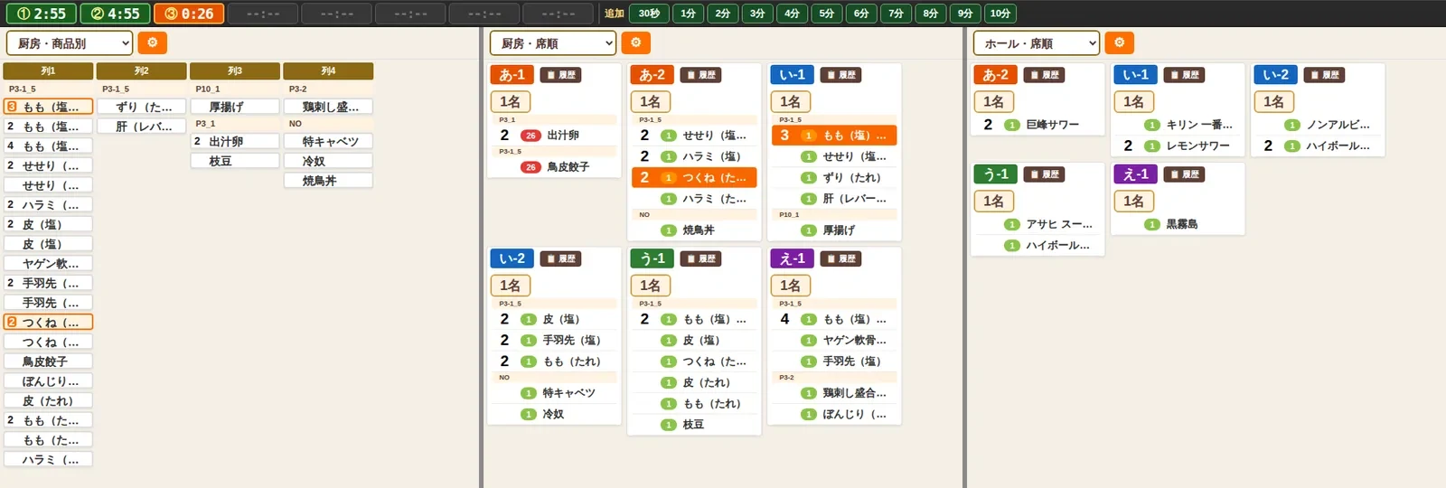Add 9分 to the timer

point(965,14)
